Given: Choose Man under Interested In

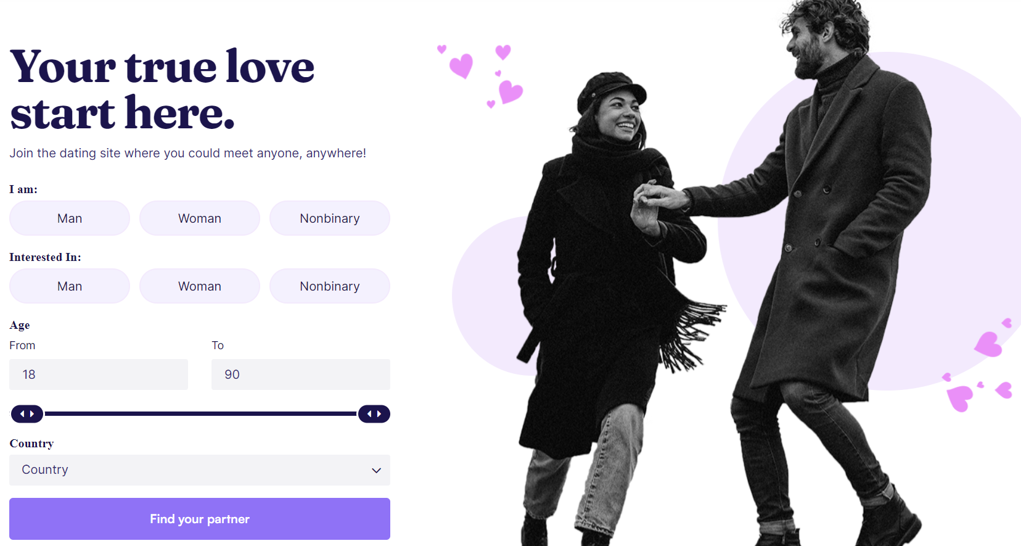Looking at the screenshot, I should click(70, 286).
